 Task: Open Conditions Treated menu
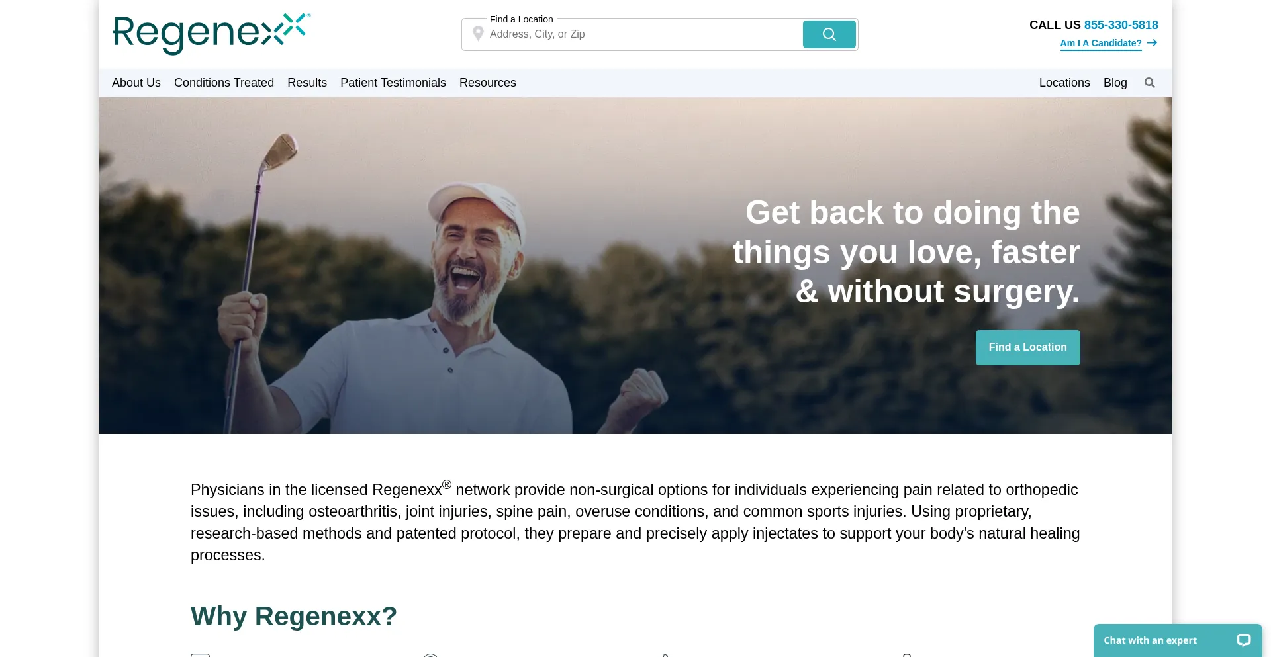point(224,83)
